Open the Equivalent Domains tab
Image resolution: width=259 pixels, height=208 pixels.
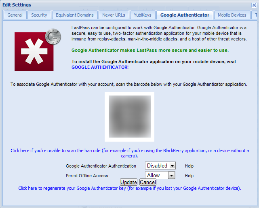[75, 15]
